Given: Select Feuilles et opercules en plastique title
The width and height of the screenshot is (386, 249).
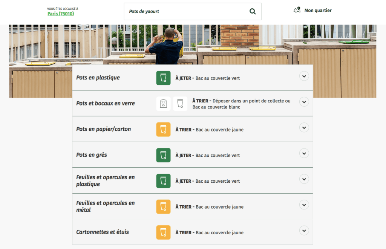Looking at the screenshot, I should pos(106,180).
